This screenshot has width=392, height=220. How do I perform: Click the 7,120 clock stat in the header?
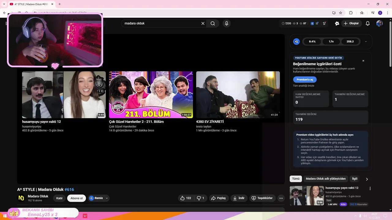pos(286,24)
